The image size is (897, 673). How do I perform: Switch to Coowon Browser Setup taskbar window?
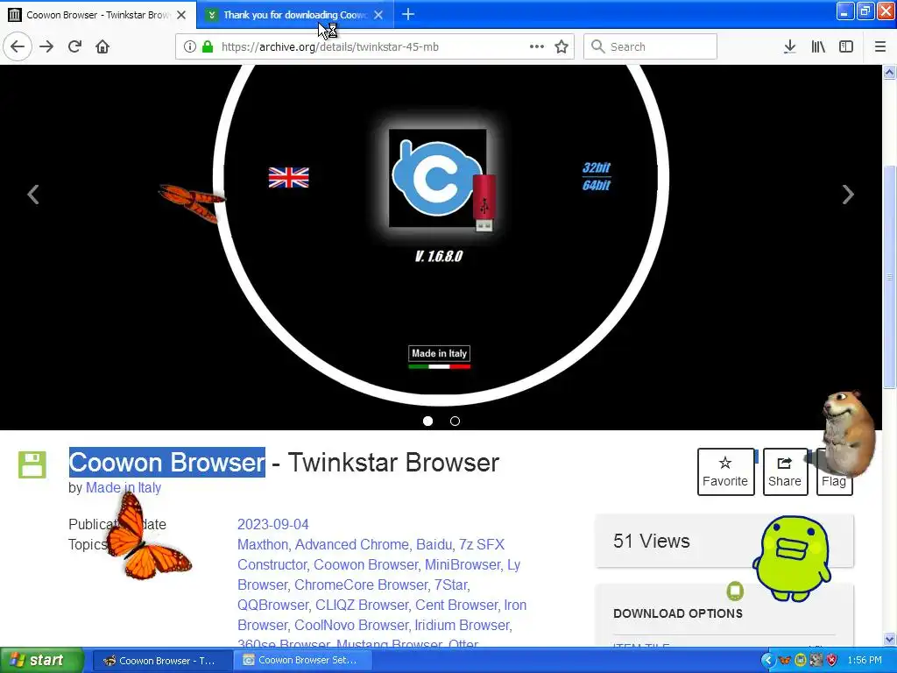(x=302, y=661)
